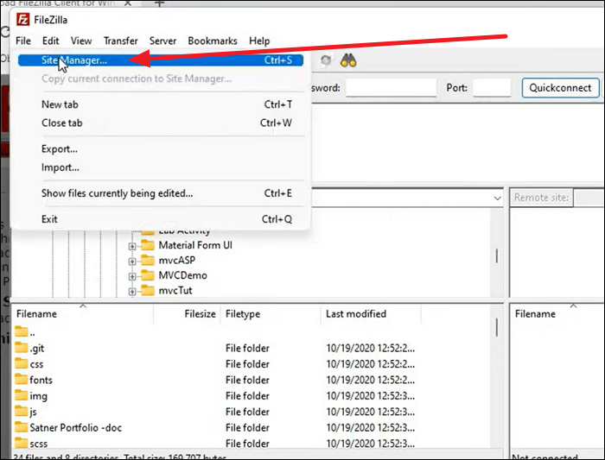Screen dimensions: 605x460
Task: Select the fonts folder row
Action: [x=252, y=380]
